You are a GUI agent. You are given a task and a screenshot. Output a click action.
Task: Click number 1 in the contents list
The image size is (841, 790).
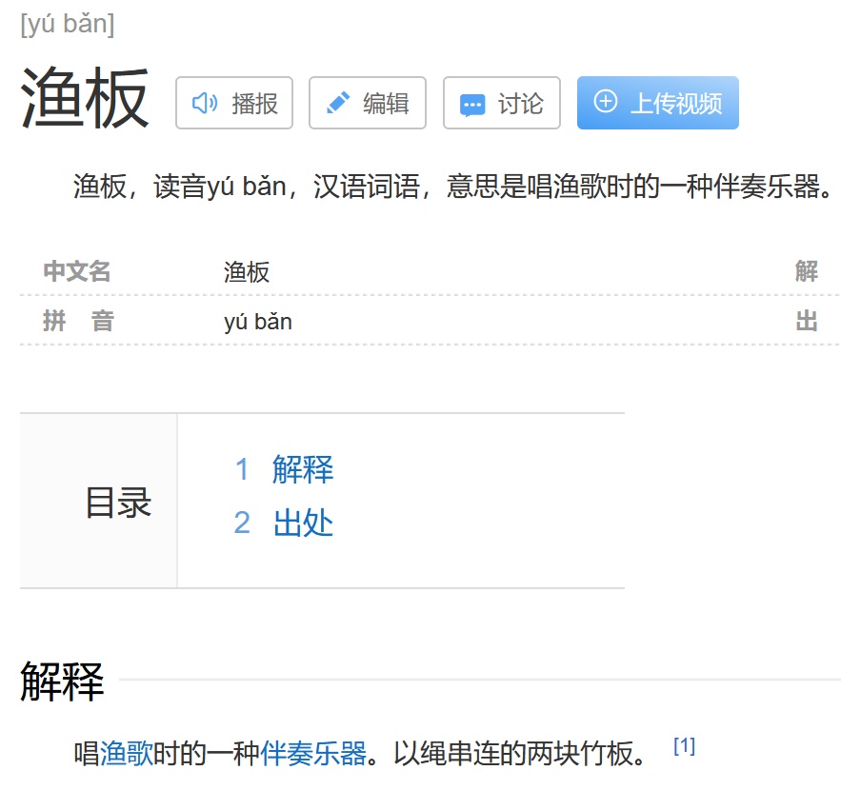point(242,469)
